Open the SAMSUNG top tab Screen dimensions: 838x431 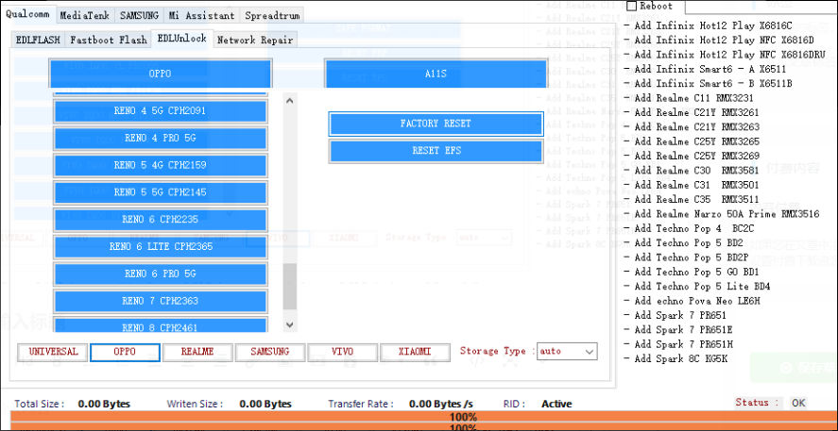coord(139,15)
